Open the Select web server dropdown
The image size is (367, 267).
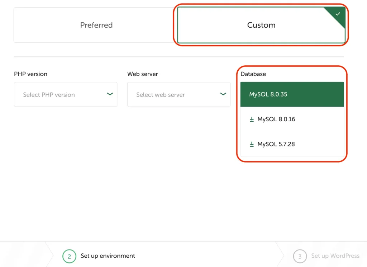click(x=178, y=95)
